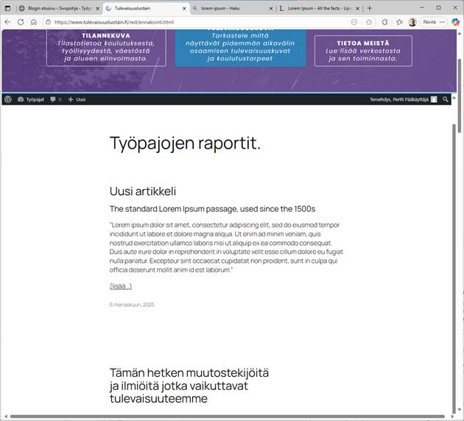Open the Tervehdys user account menu
Screen dimensions: 464x421
(x=402, y=99)
